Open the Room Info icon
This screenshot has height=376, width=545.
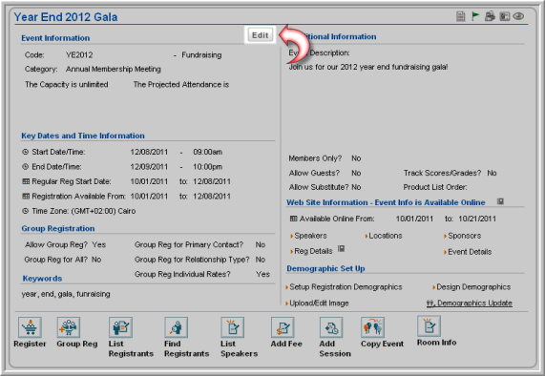[429, 326]
